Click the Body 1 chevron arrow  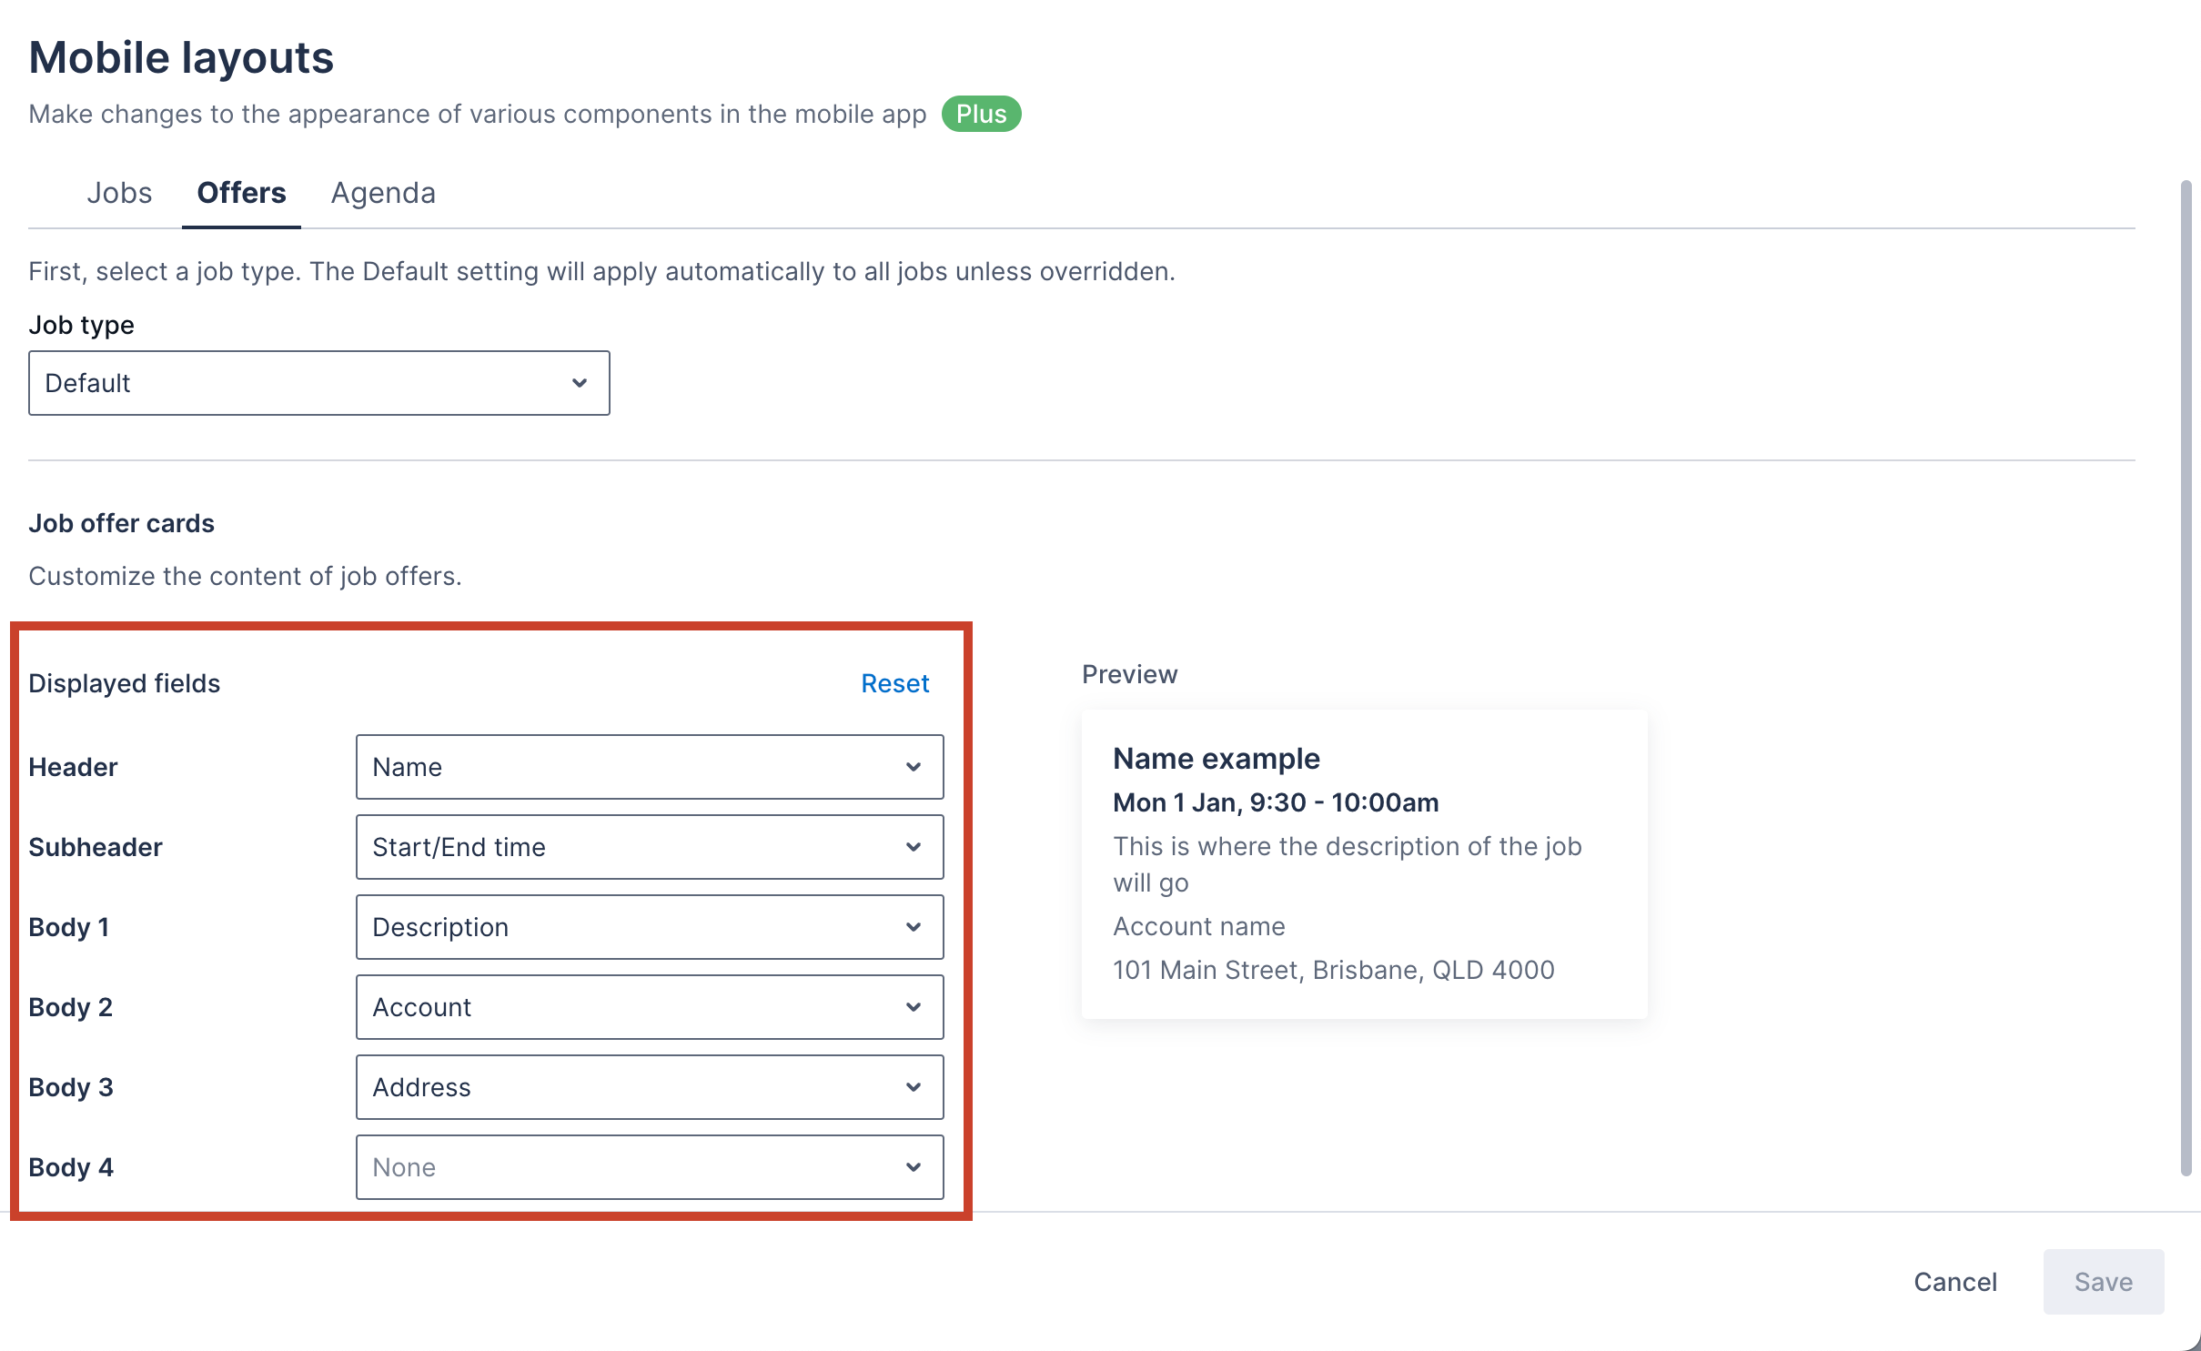point(914,927)
